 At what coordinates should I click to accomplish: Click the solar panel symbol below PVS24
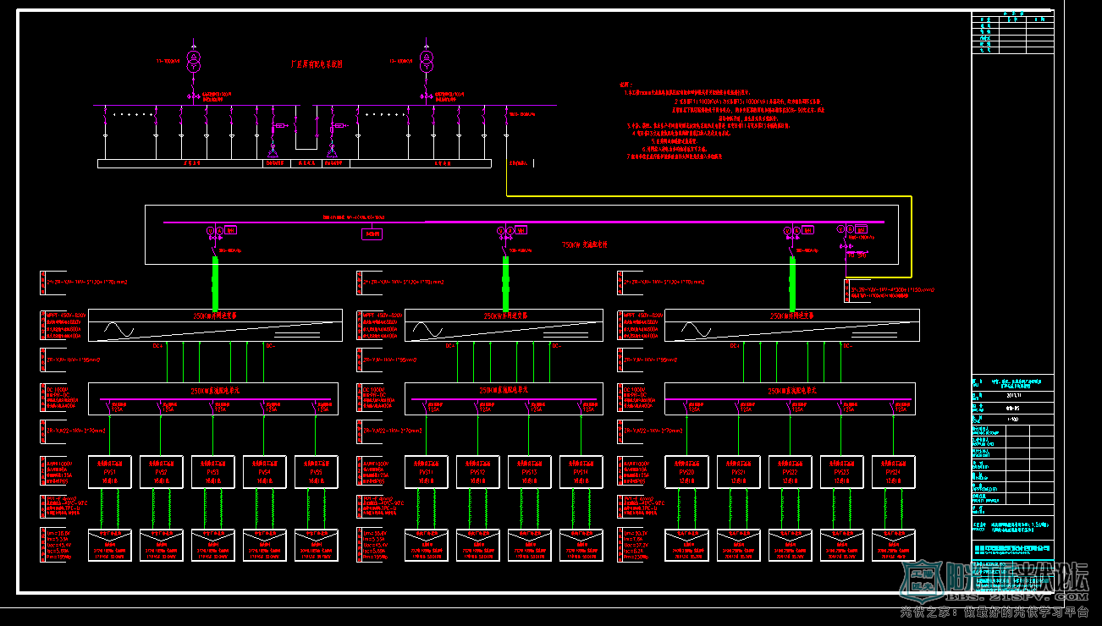(894, 545)
